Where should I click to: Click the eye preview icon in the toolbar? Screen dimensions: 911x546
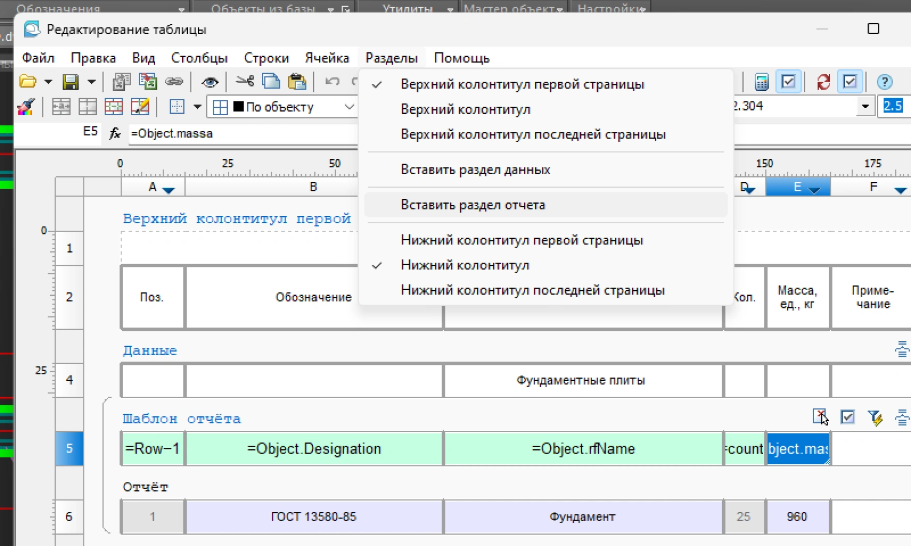(210, 82)
